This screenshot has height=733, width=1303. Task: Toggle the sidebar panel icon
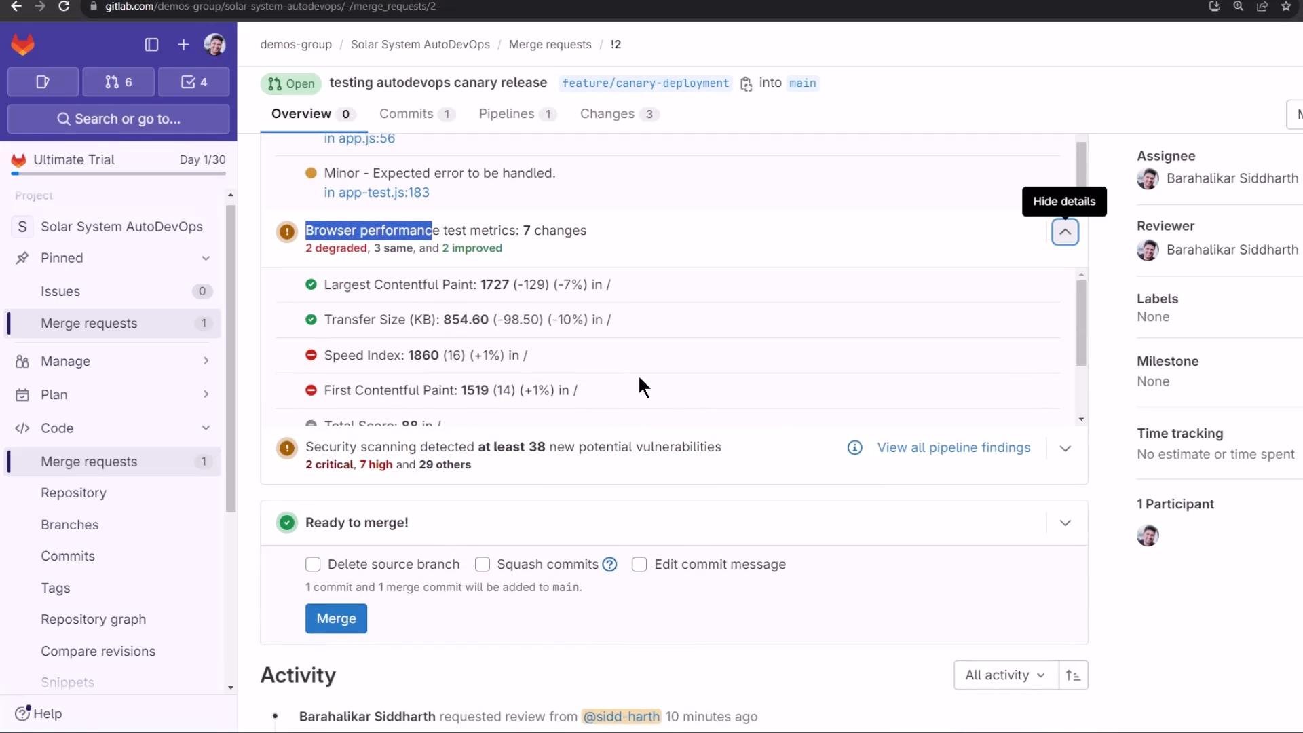pyautogui.click(x=151, y=45)
